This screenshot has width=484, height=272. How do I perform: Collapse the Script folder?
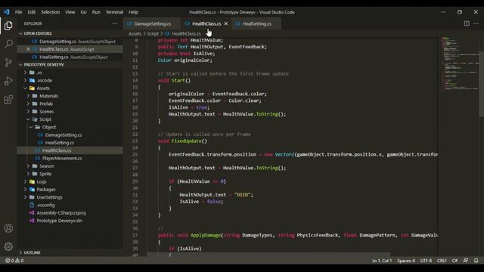45,119
